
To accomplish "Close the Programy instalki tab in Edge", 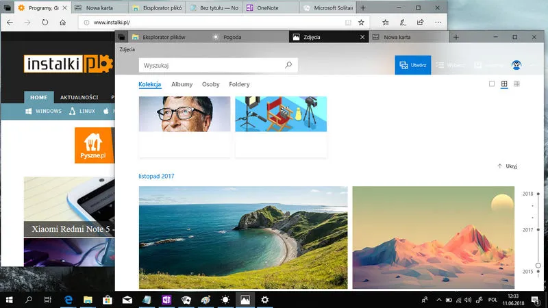I will coord(64,8).
